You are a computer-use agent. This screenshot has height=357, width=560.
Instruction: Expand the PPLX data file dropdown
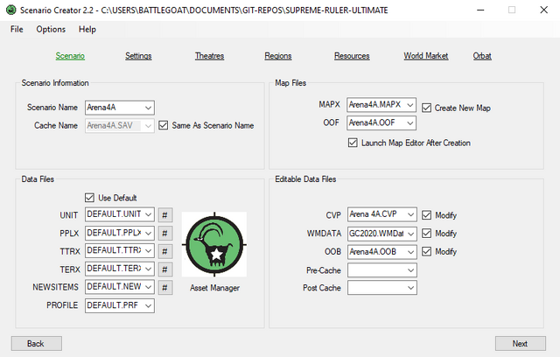click(x=148, y=233)
